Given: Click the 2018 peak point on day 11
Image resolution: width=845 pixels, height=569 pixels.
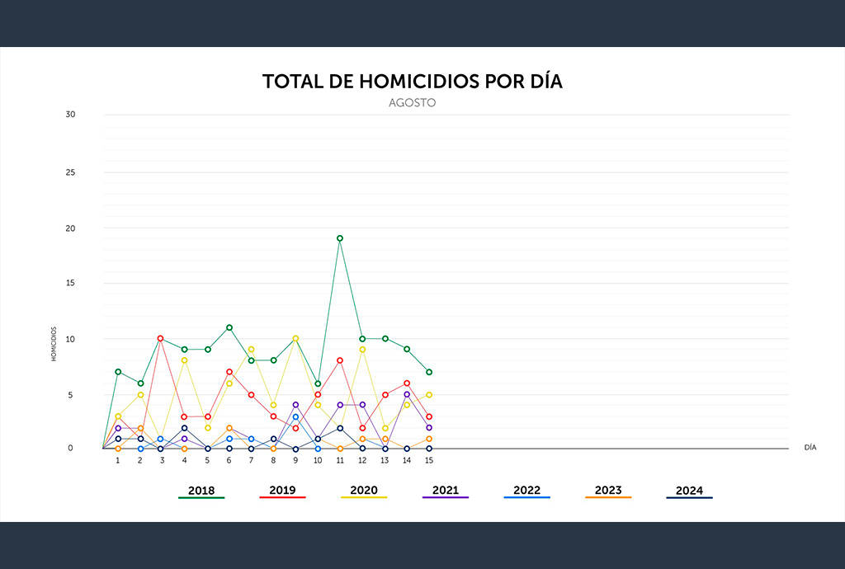Looking at the screenshot, I should [339, 238].
